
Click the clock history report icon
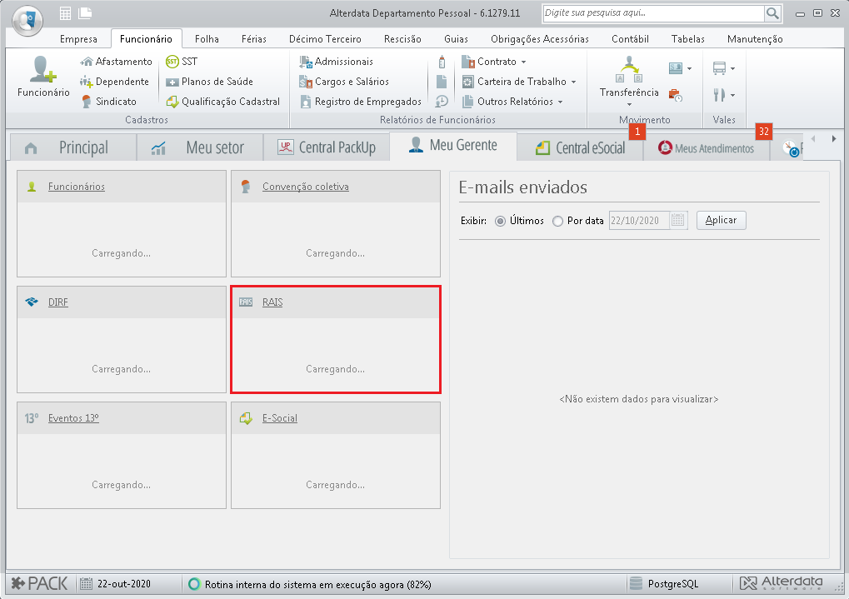(442, 102)
